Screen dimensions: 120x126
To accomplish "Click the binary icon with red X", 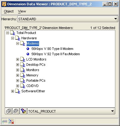I will click(11, 121).
